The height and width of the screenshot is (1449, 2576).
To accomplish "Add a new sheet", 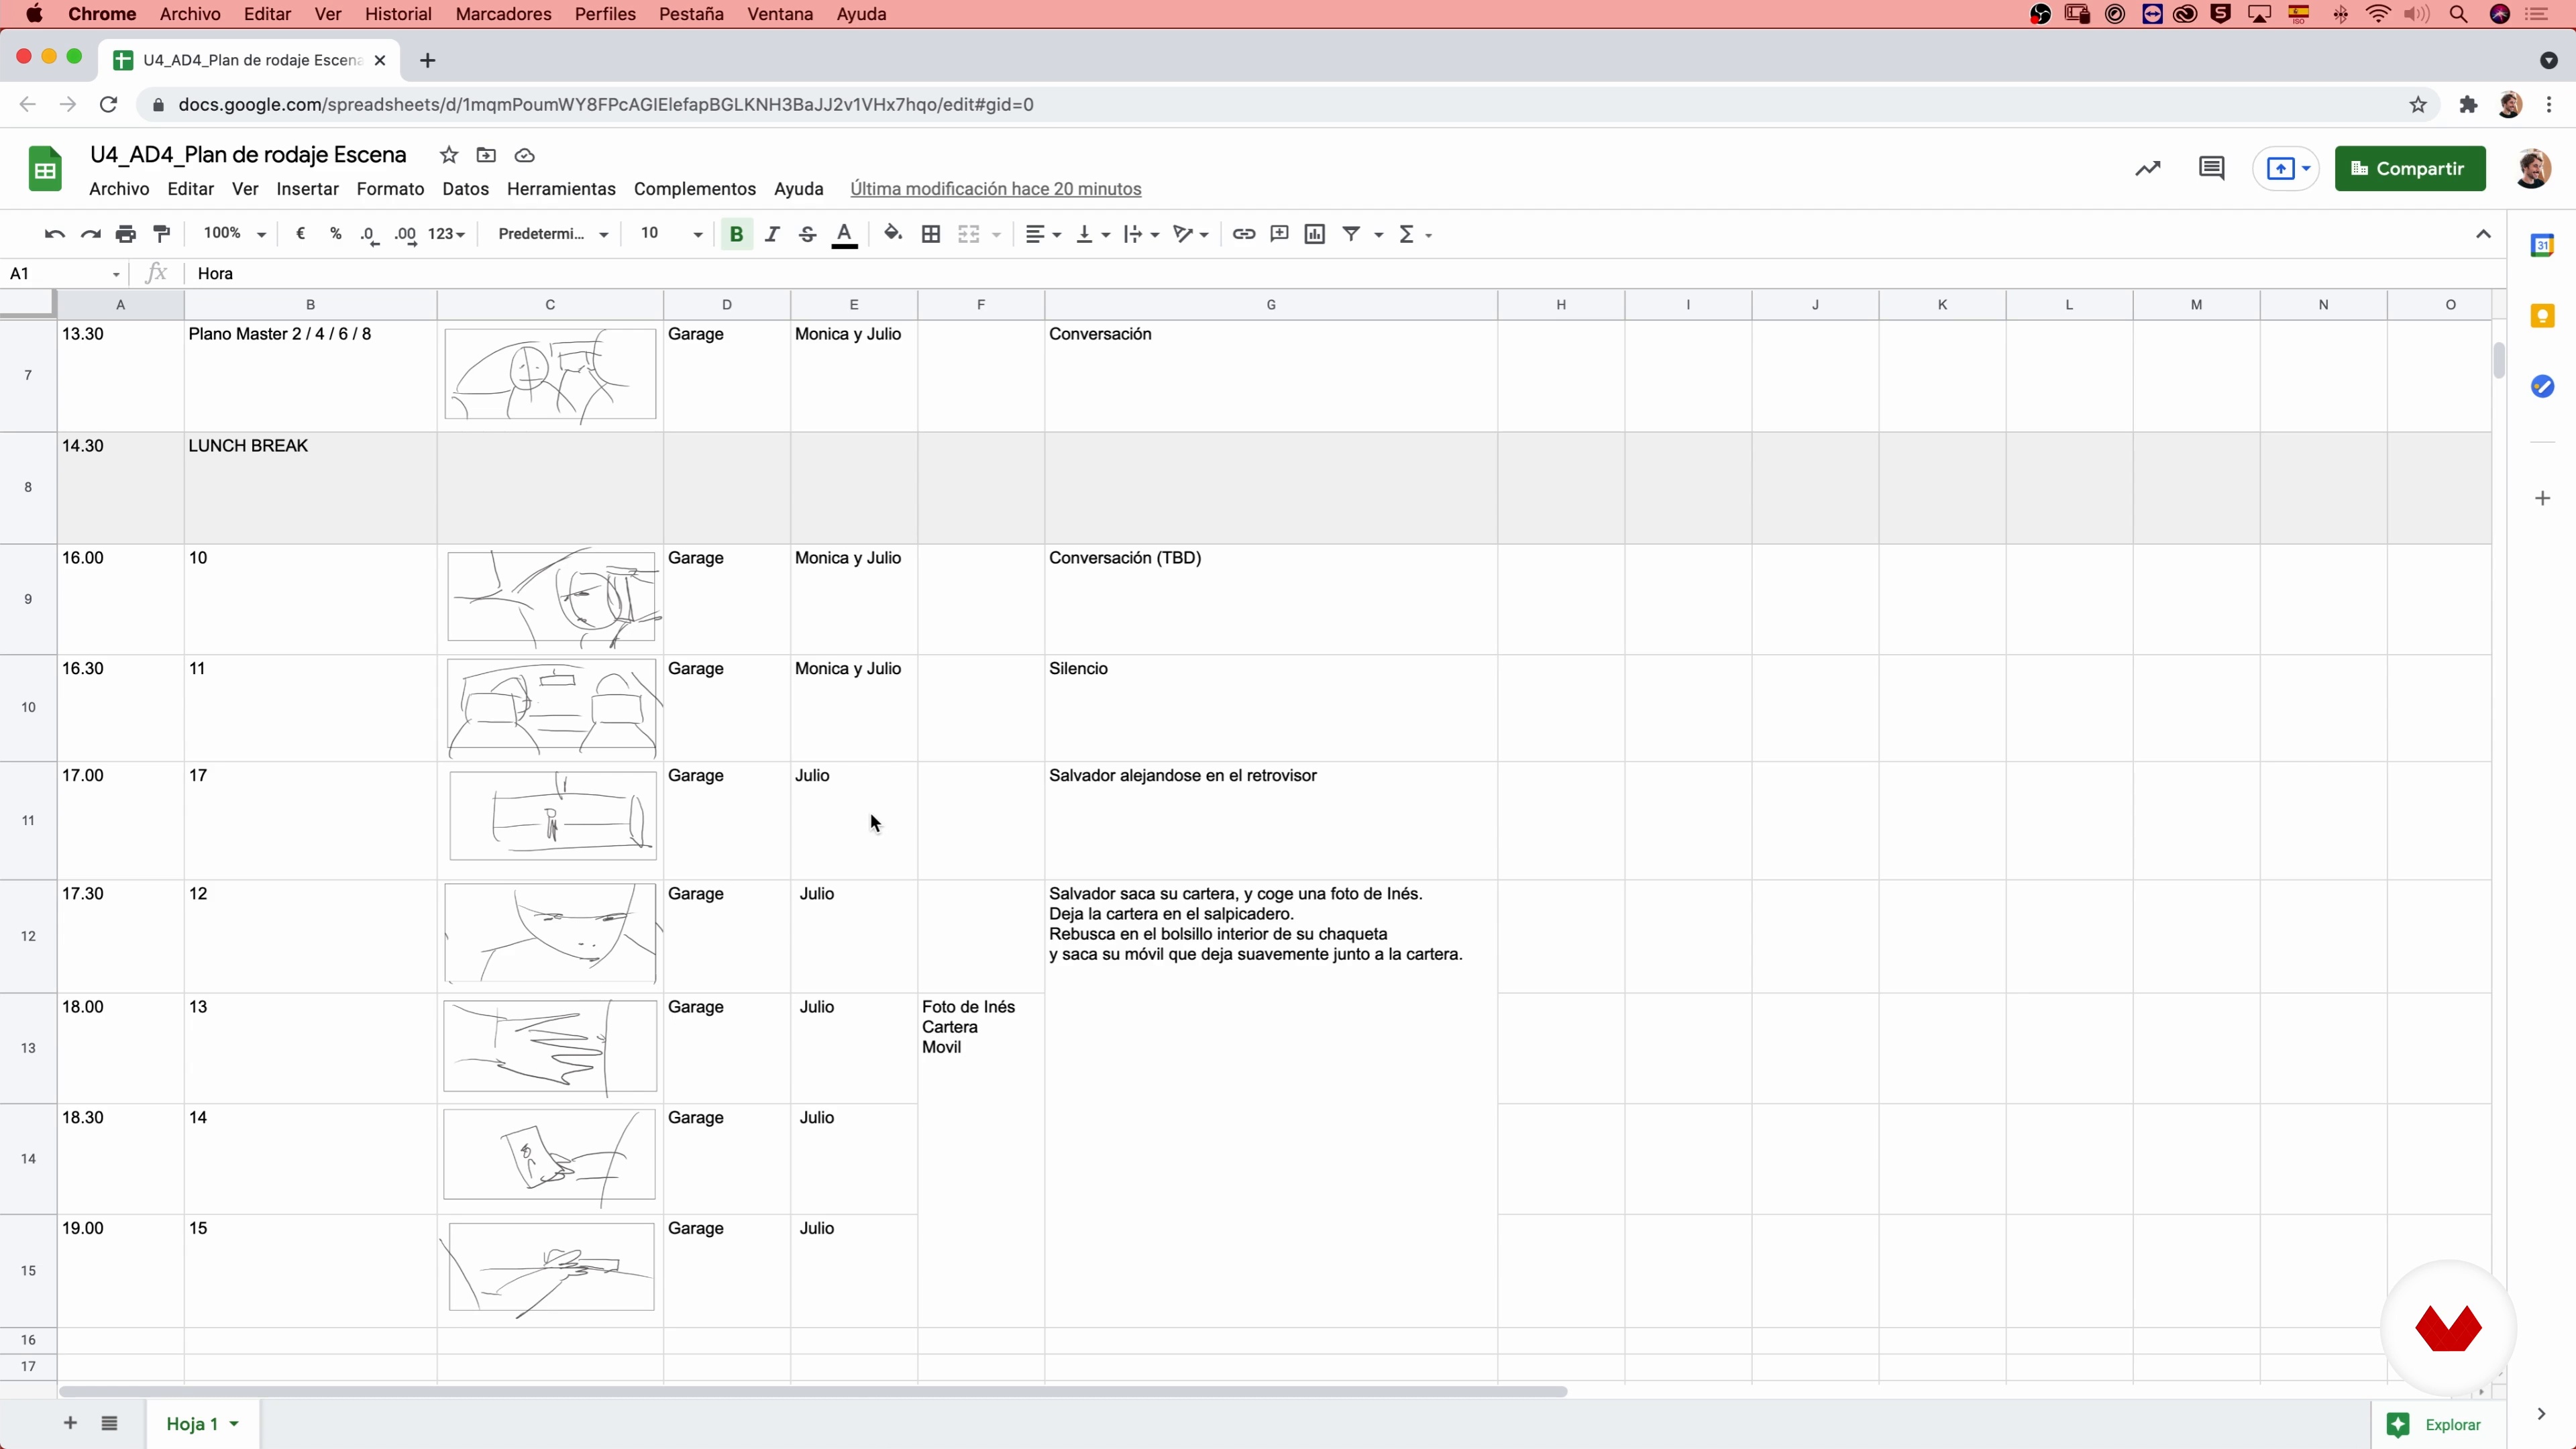I will (x=70, y=1423).
